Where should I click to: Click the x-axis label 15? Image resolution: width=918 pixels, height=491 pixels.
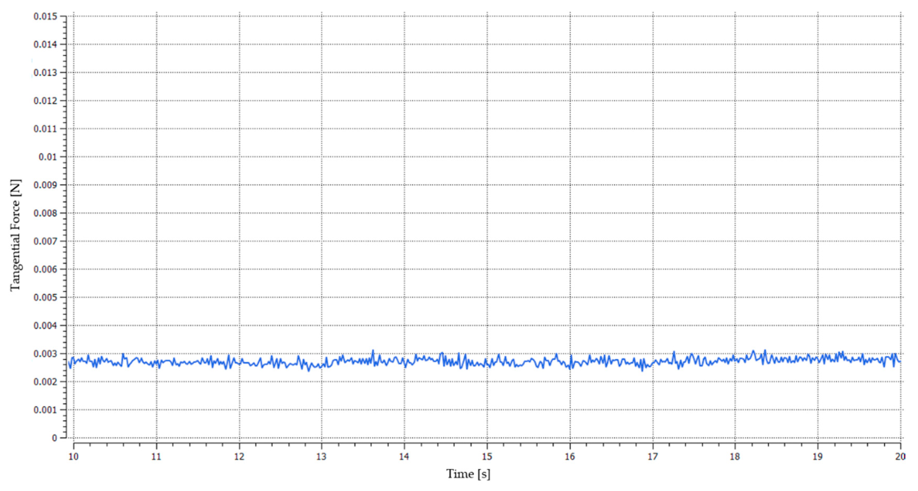pos(487,456)
